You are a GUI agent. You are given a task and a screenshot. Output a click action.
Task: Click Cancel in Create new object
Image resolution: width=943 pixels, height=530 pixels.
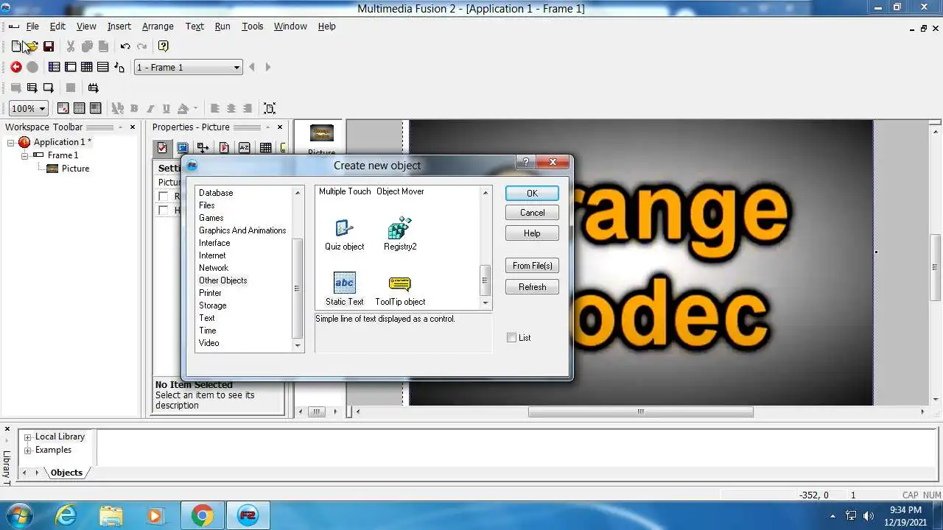pos(532,213)
